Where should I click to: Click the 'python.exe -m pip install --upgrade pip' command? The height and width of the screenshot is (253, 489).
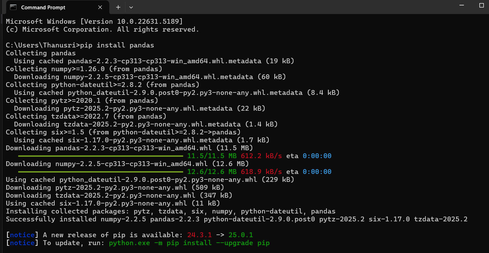pyautogui.click(x=189, y=243)
